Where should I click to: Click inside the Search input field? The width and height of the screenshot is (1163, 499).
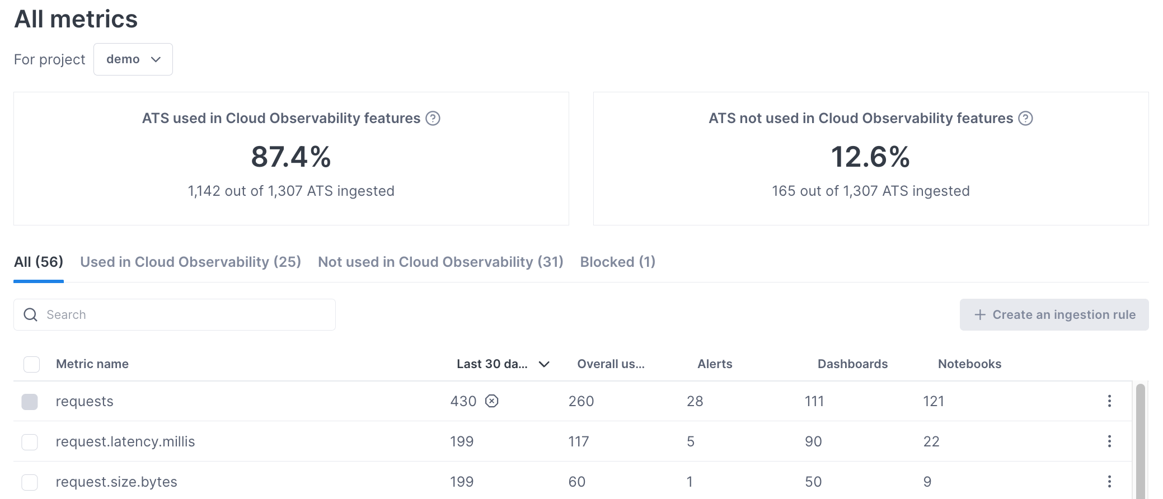click(168, 314)
